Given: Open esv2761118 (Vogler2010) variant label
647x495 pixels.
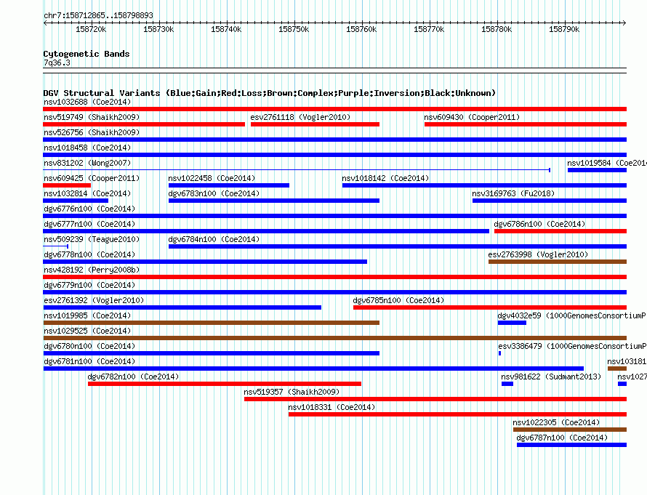Looking at the screenshot, I should pos(300,117).
